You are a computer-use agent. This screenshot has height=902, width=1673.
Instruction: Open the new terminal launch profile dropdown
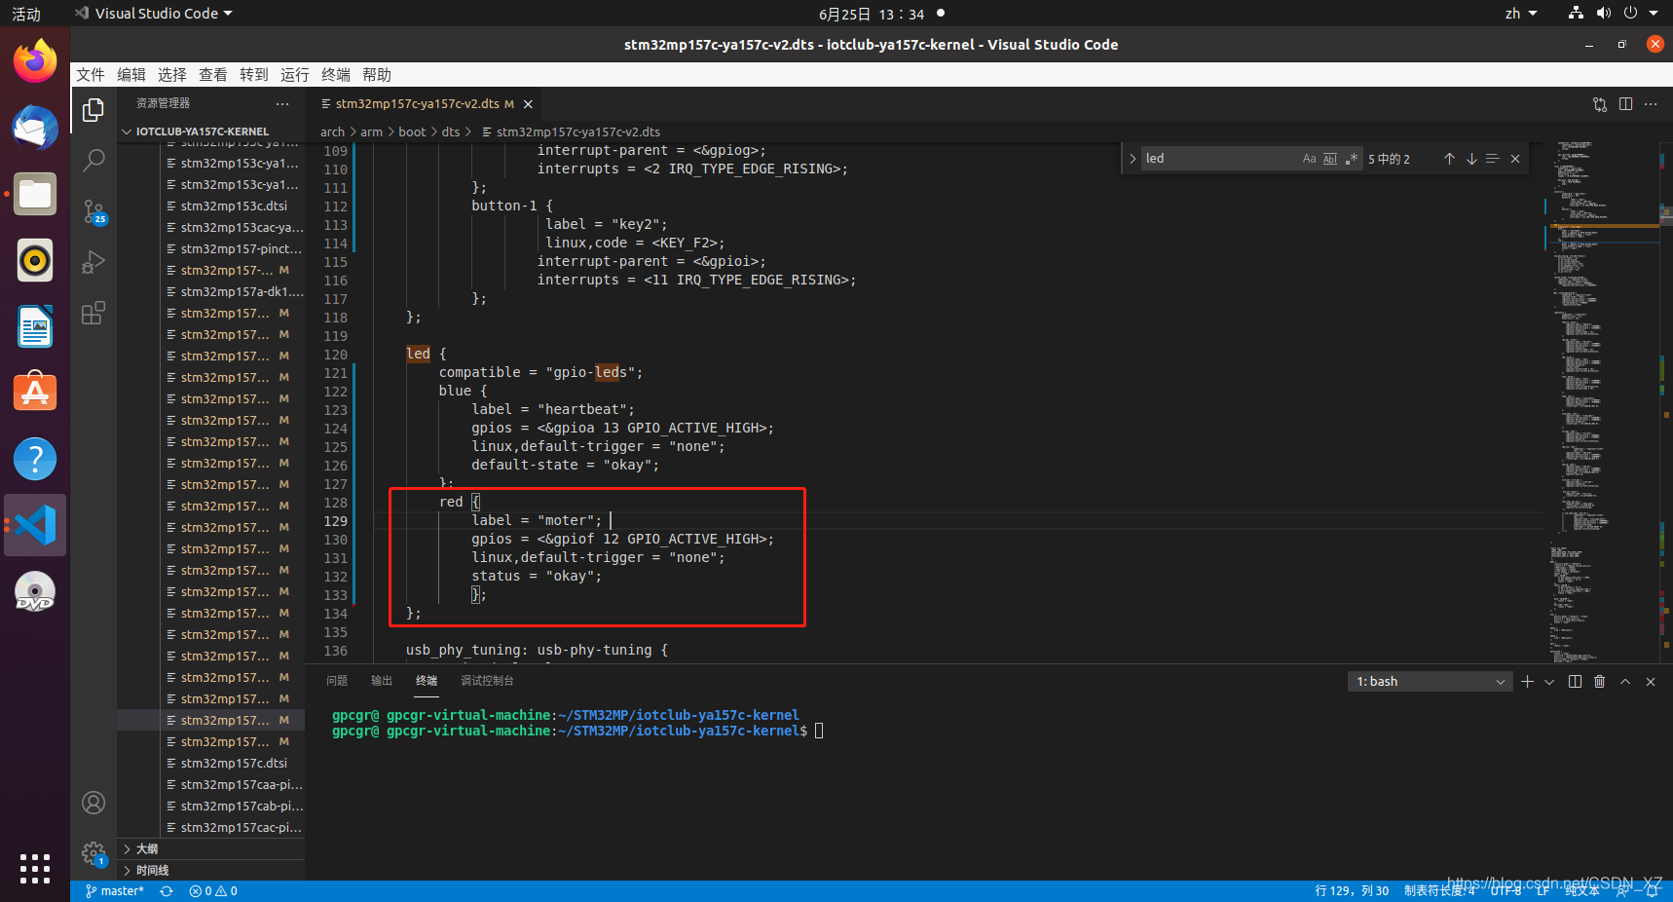click(1549, 682)
